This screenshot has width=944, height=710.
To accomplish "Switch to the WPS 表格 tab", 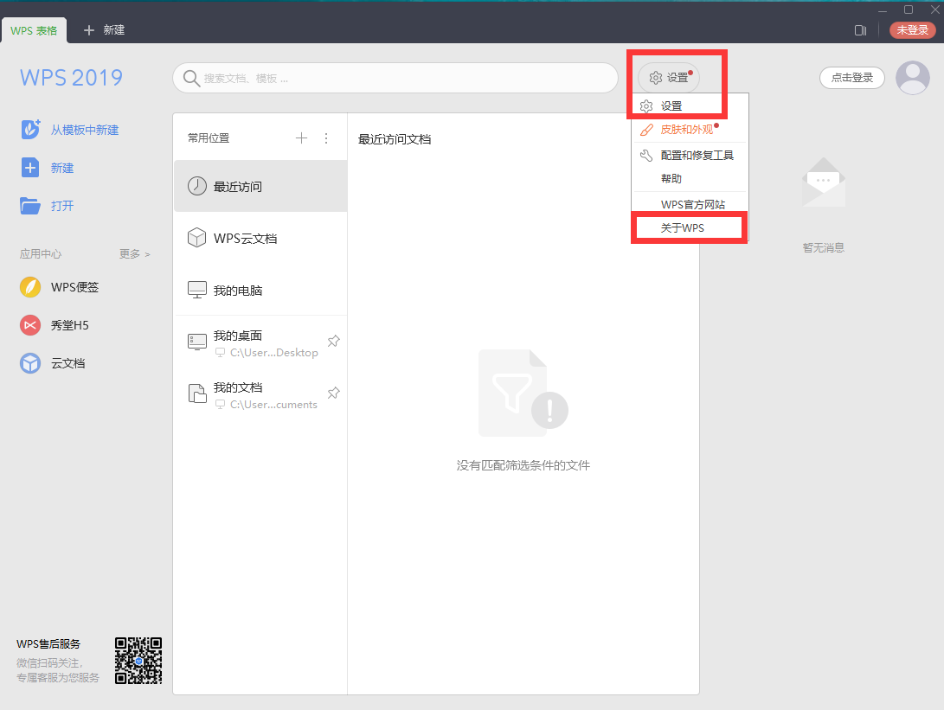I will tap(34, 30).
